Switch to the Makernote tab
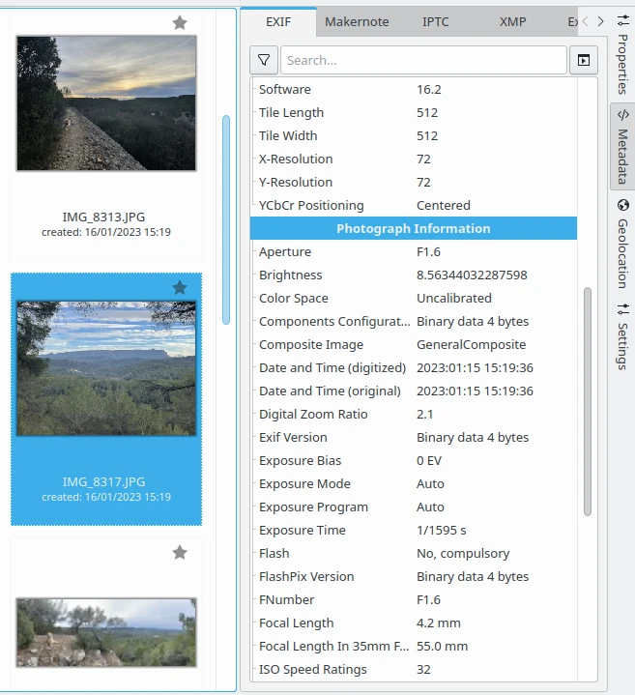The height and width of the screenshot is (695, 635). [x=357, y=21]
